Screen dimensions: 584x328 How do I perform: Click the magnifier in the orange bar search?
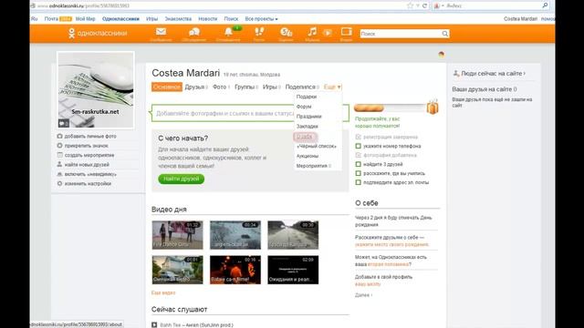[445, 34]
